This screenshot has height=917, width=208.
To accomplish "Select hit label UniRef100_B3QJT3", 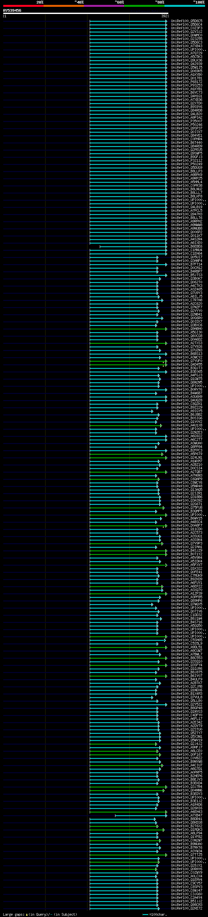I will coord(187,368).
